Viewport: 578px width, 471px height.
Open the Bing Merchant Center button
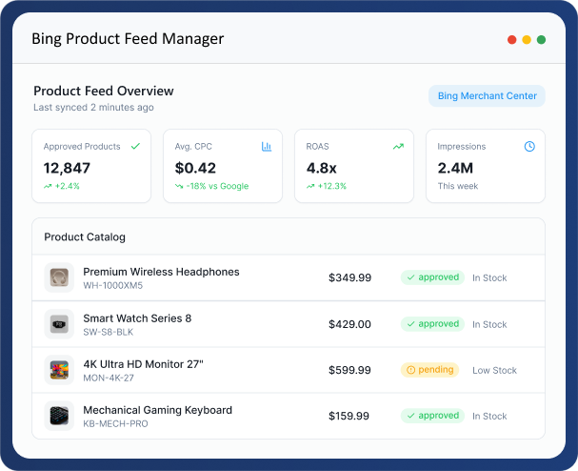[x=487, y=96]
